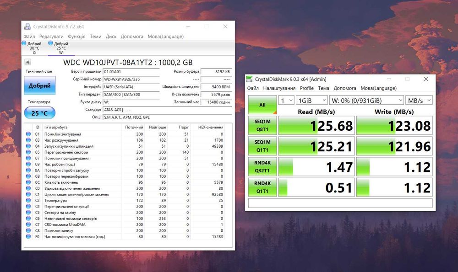Click the RND4K Q1T1 read result 0.51
This screenshot has height=272, width=458.
(316, 187)
